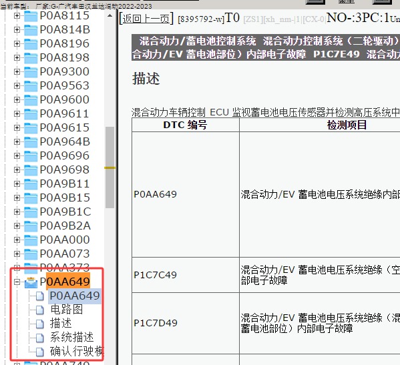Click the document icon beside 系统描述
This screenshot has width=400, height=365.
40,338
